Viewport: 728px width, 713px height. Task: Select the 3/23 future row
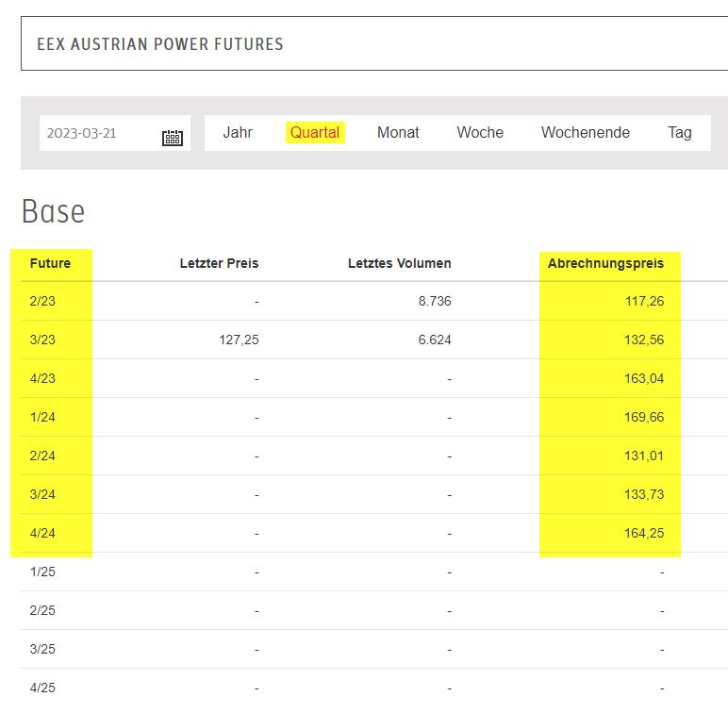(374, 340)
